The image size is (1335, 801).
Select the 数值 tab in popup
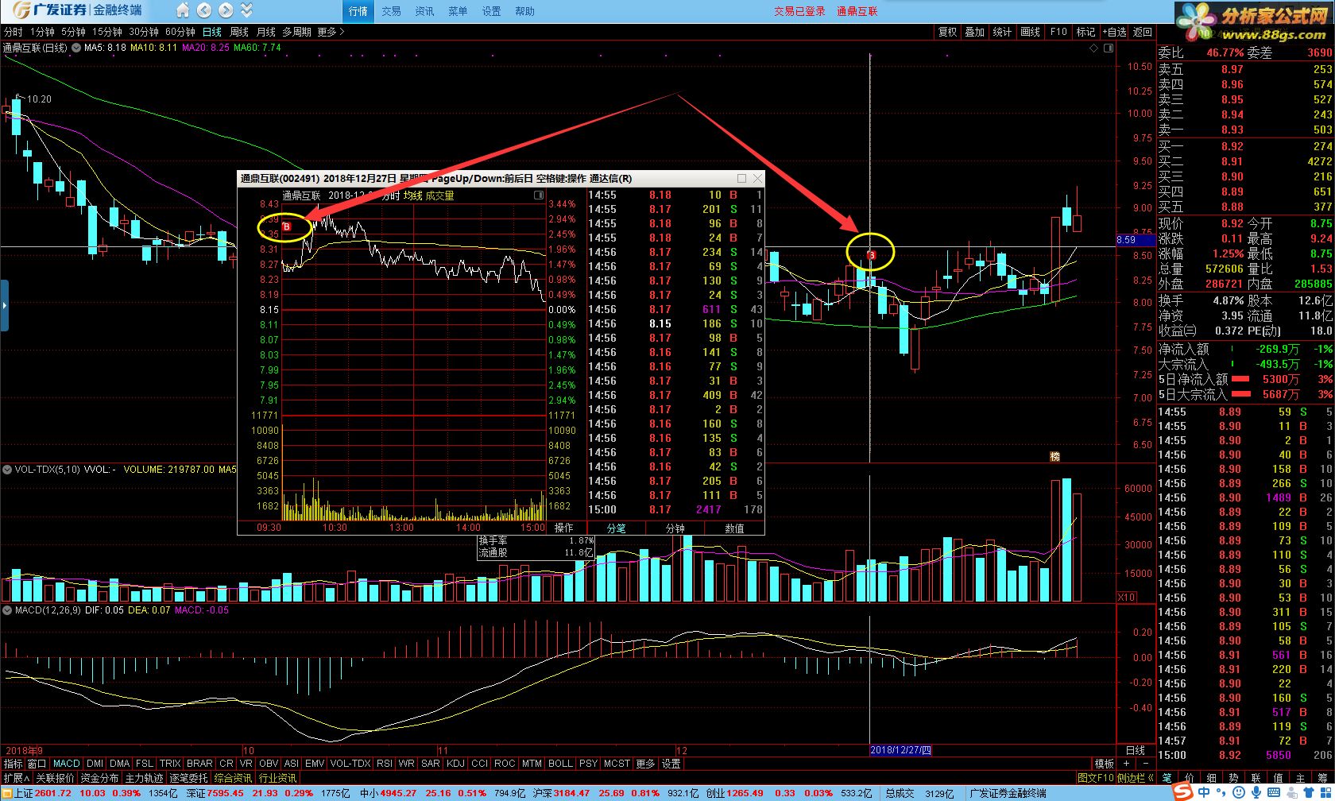point(734,528)
